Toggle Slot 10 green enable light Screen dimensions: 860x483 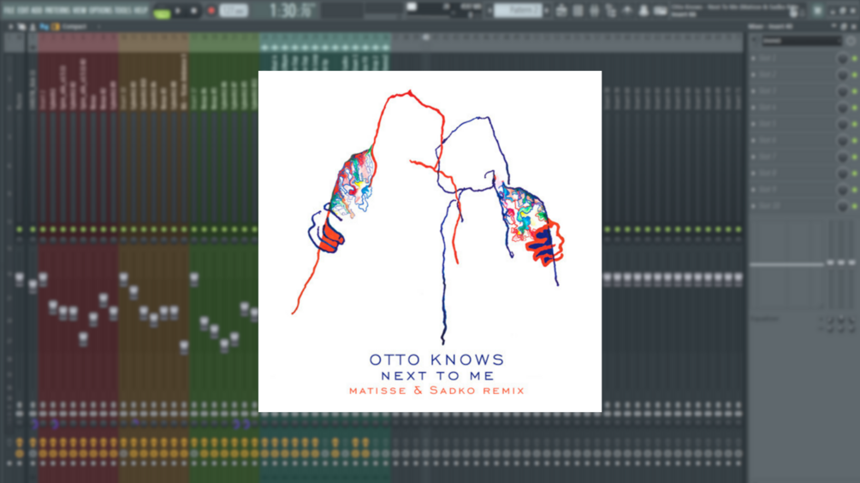(x=855, y=207)
